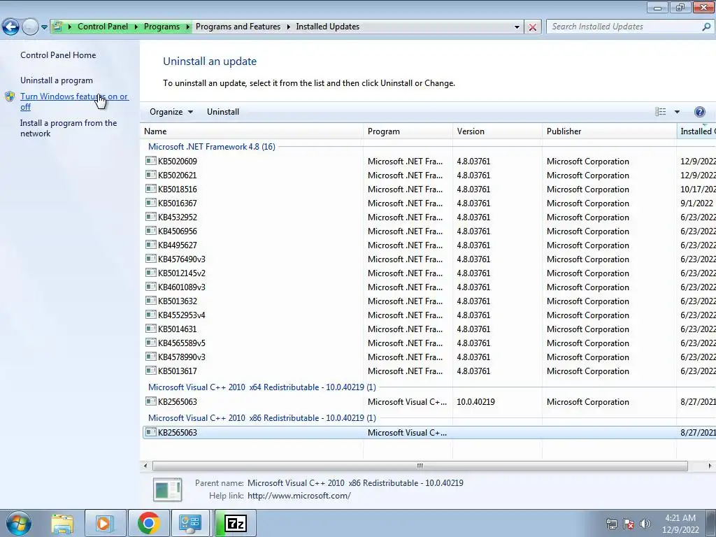Sort by the Version column header
The height and width of the screenshot is (537, 716).
(498, 131)
